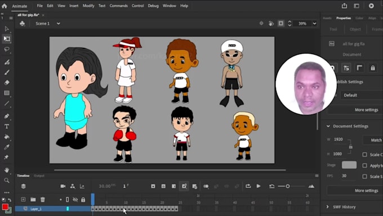Open the Edit Toolbar three dots

tap(7, 192)
